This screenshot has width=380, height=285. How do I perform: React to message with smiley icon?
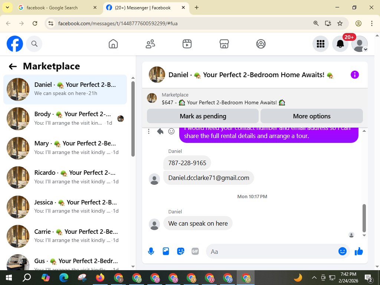pos(171,131)
